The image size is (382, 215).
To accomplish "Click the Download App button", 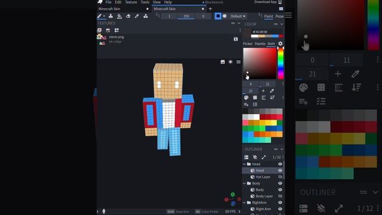I will (x=268, y=2).
